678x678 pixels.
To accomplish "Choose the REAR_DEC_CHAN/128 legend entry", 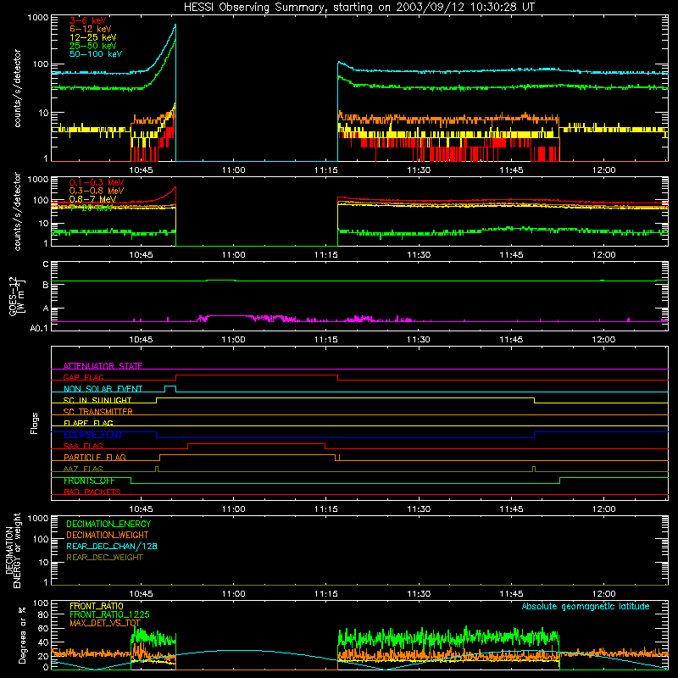I will click(x=112, y=546).
